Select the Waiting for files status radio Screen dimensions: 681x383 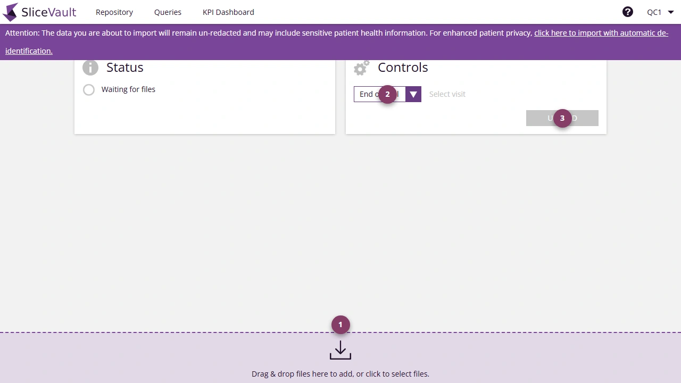pos(88,89)
